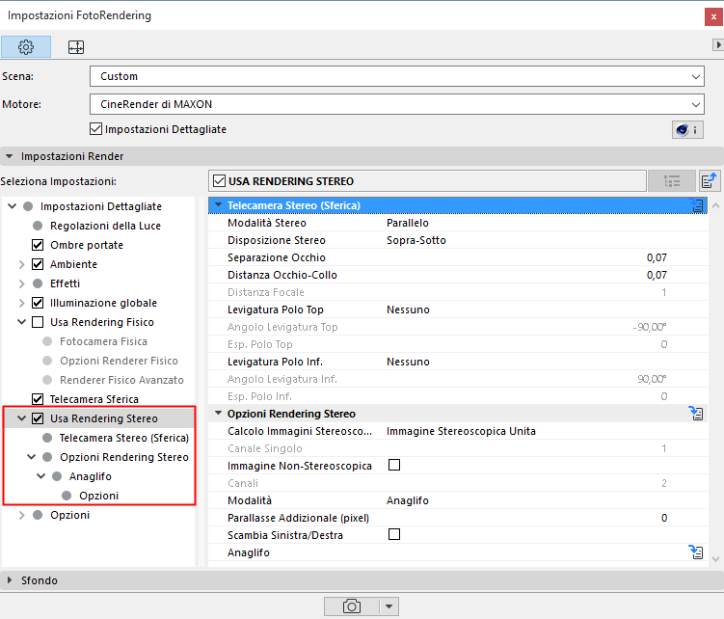Select Opzioni under Anaglifo in tree
Image resolution: width=724 pixels, height=619 pixels.
point(98,496)
